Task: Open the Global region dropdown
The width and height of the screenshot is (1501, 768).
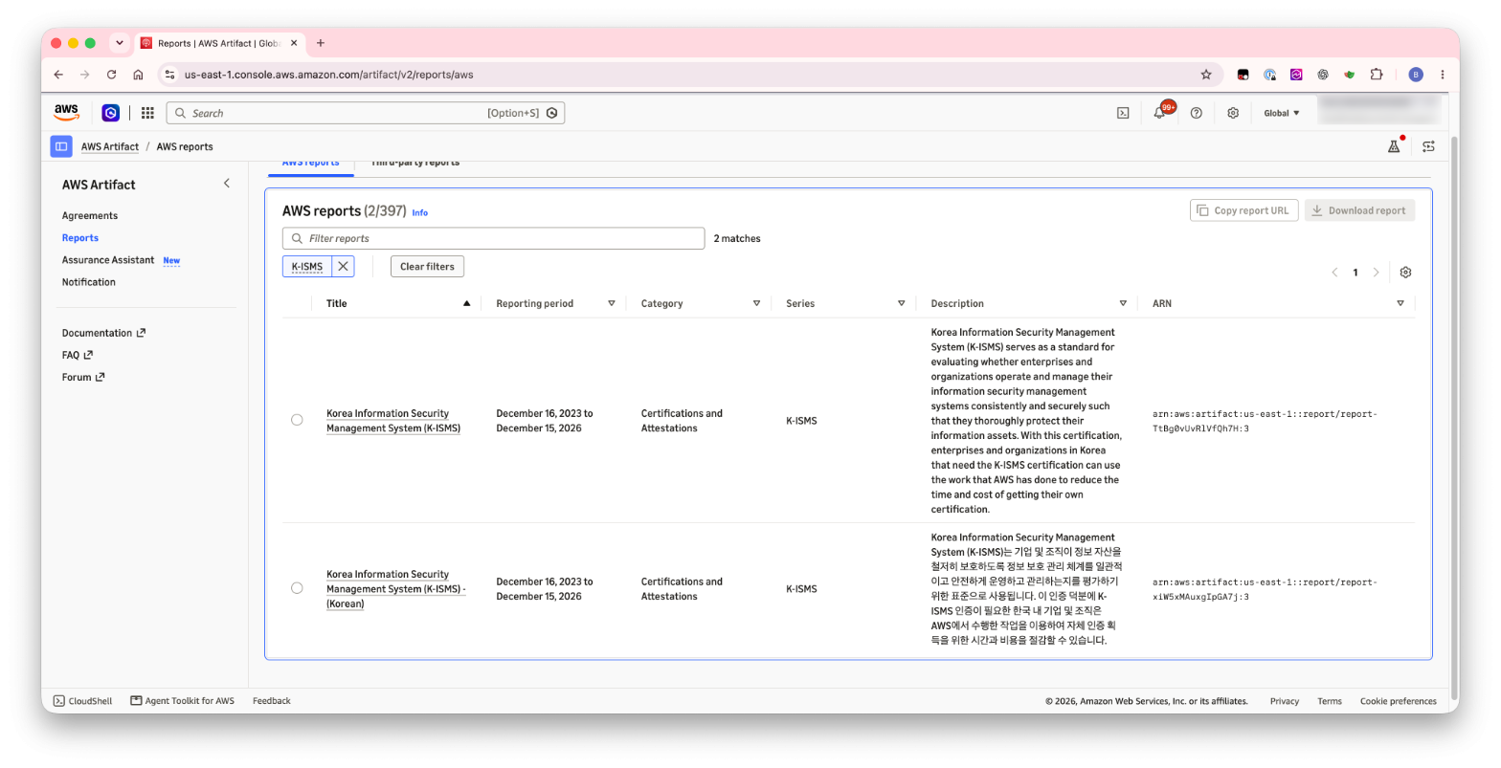Action: (x=1282, y=113)
